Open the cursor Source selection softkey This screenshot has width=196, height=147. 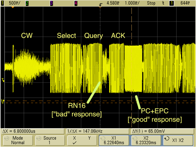[x=49, y=140]
